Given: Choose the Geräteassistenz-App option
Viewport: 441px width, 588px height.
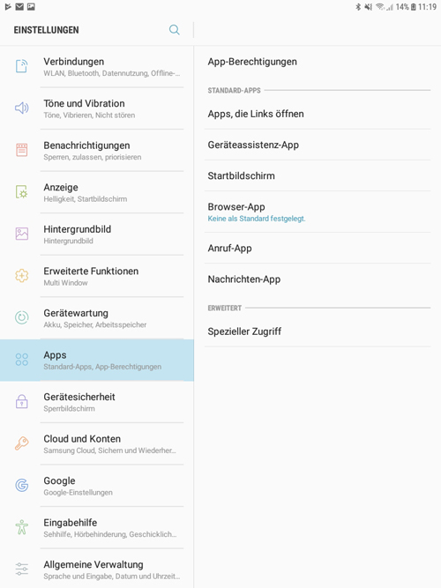Looking at the screenshot, I should (x=318, y=145).
